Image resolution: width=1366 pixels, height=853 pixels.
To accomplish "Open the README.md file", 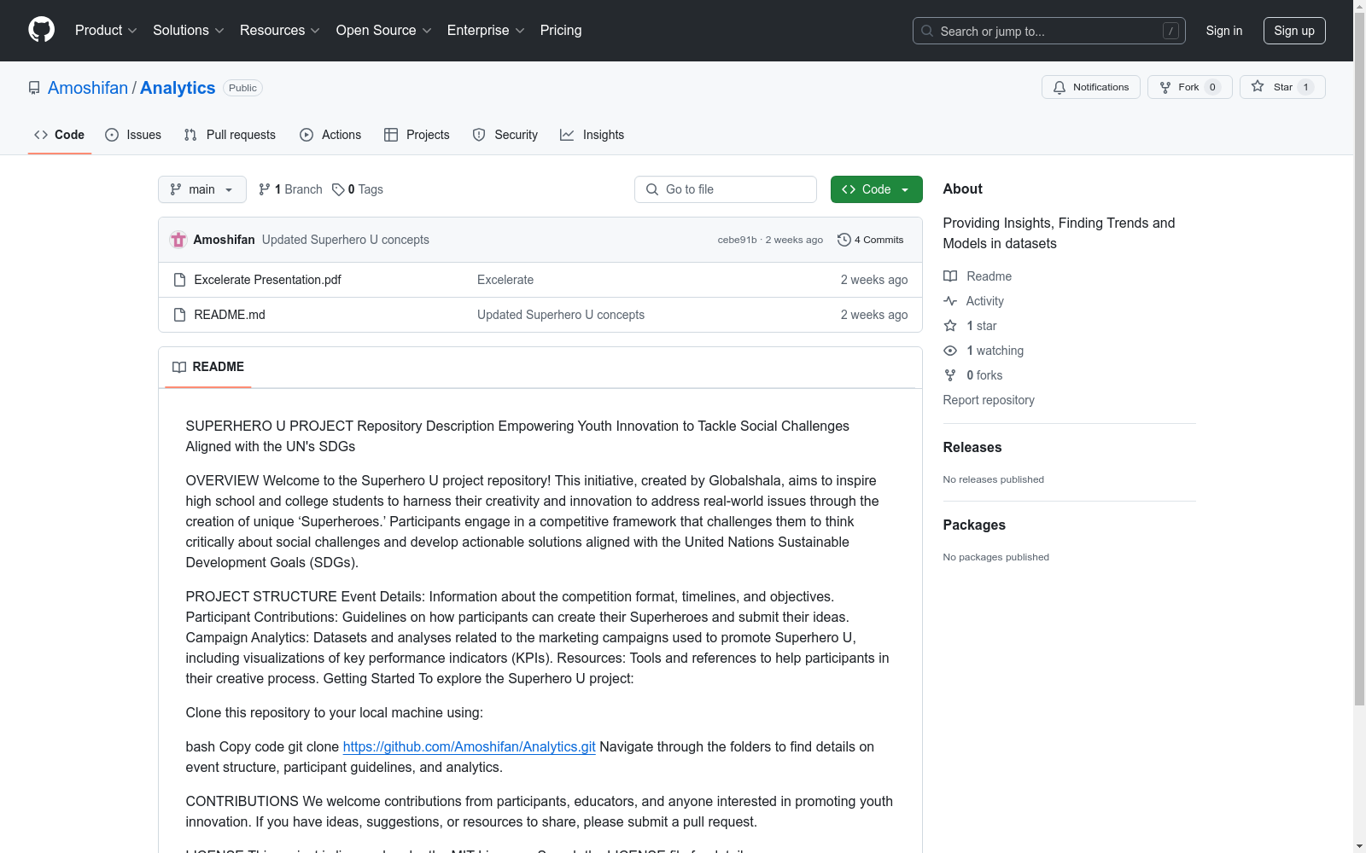I will coord(230,315).
